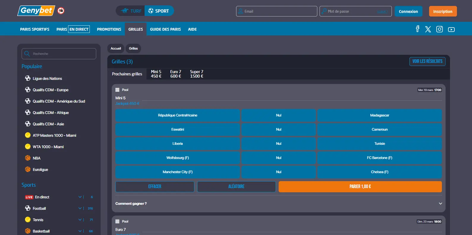Click basketball icon in Sports Basketball row

point(28,231)
